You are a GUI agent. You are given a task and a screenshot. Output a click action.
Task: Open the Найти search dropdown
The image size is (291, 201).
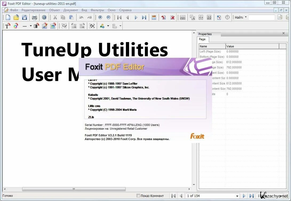click(246, 17)
